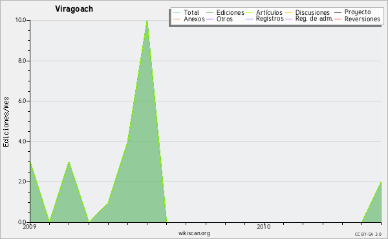This screenshot has height=239, width=388.
Task: Click the y-axis label 2.0
Action: 22,182
